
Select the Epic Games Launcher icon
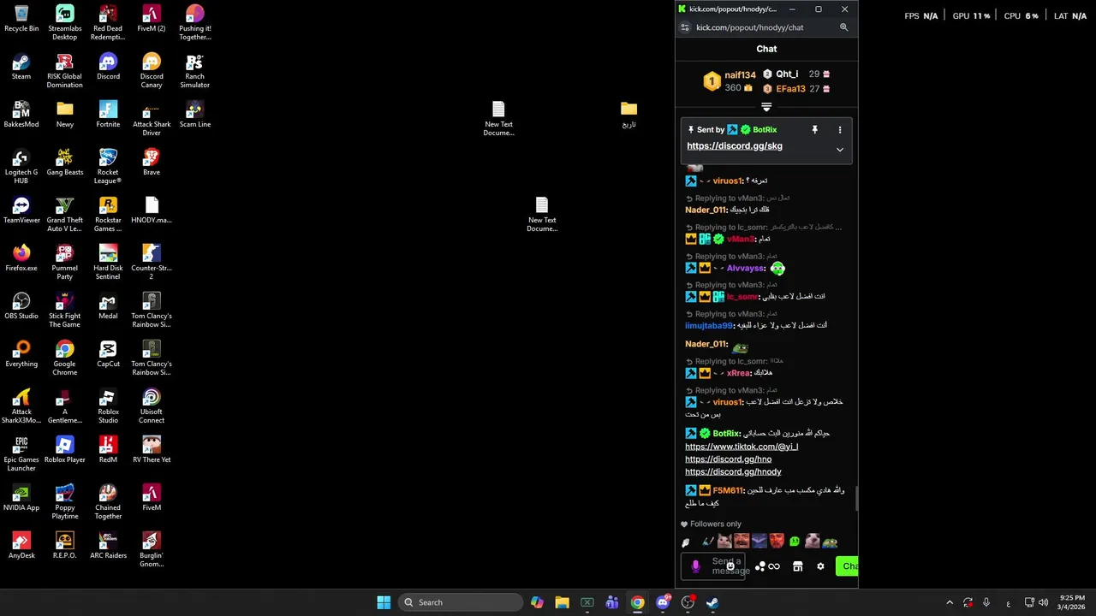(x=21, y=454)
